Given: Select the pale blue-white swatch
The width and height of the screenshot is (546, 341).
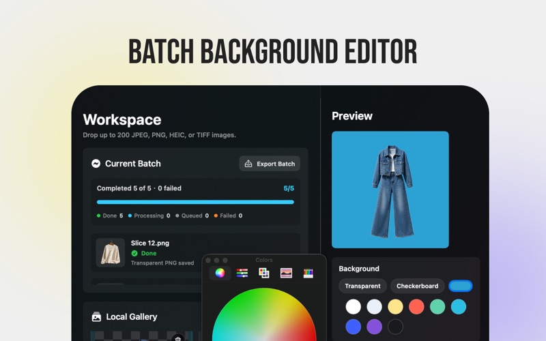Looking at the screenshot, I should click(374, 307).
